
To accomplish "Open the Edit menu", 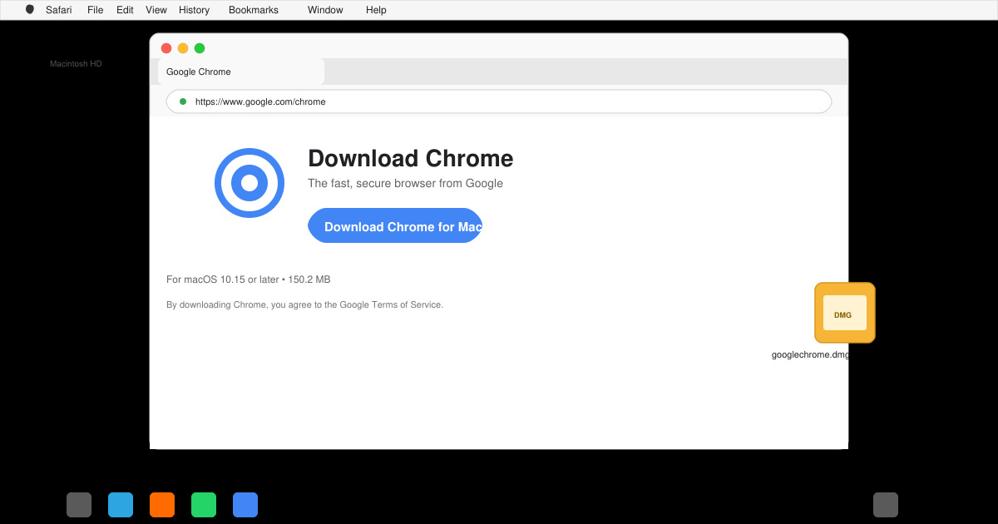I will pyautogui.click(x=125, y=10).
